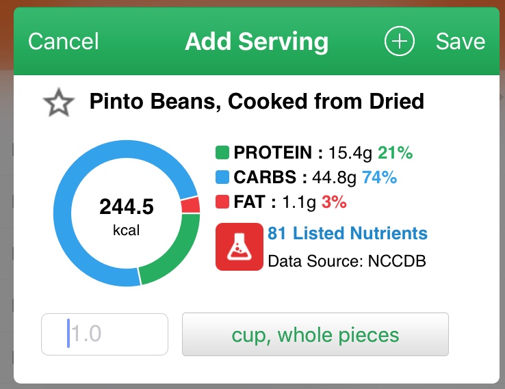This screenshot has height=389, width=505.
Task: Open the 'cup, whole pieces' unit selector
Action: [315, 334]
